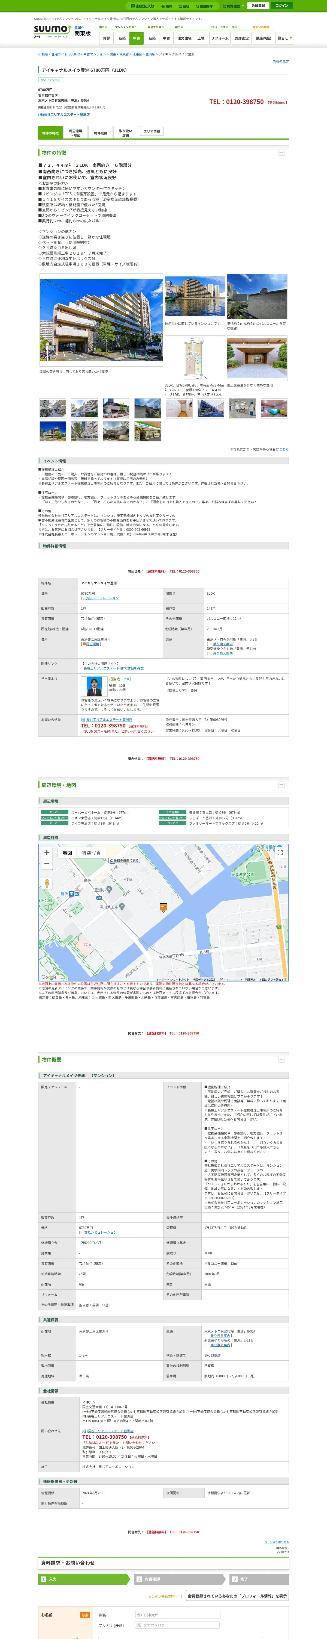This screenshot has height=1639, width=327.
Task: Click 最初の位置に戻る on the map
Action: pyautogui.click(x=125, y=860)
